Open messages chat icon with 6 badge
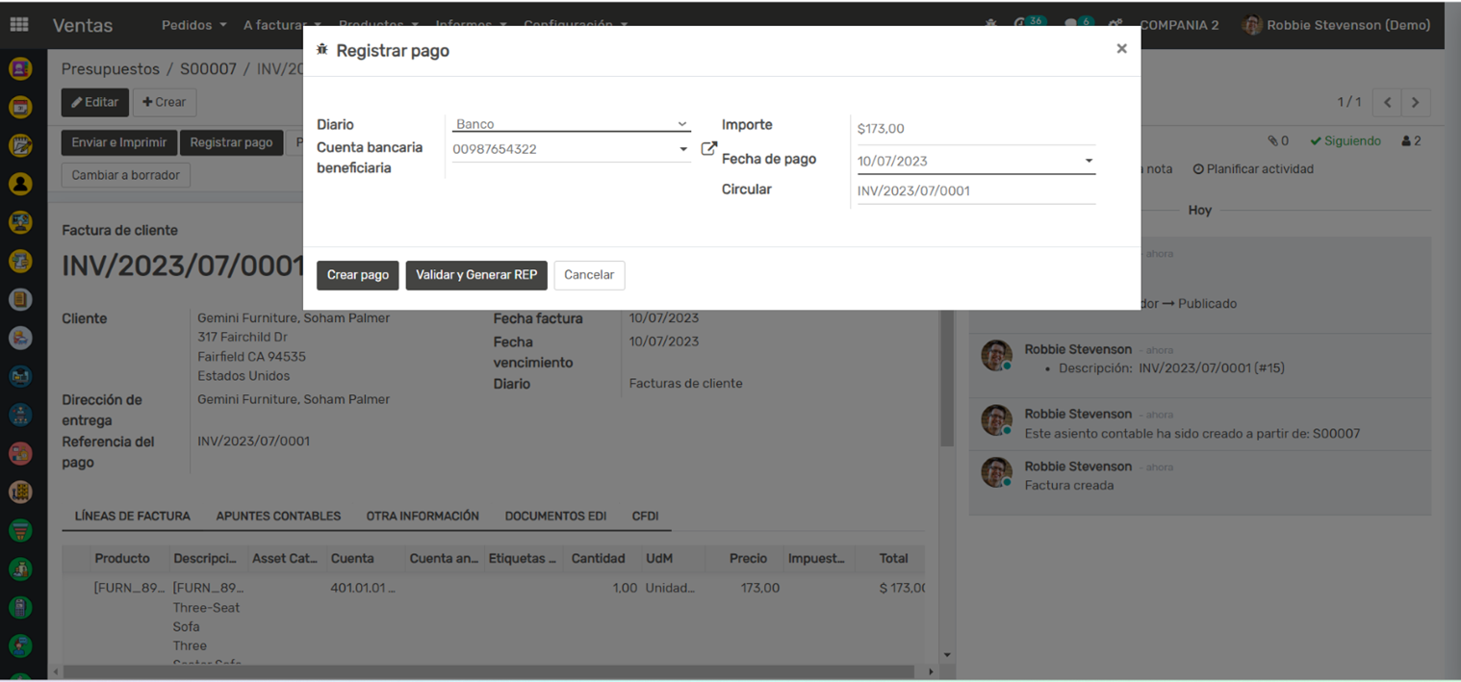 [1071, 24]
